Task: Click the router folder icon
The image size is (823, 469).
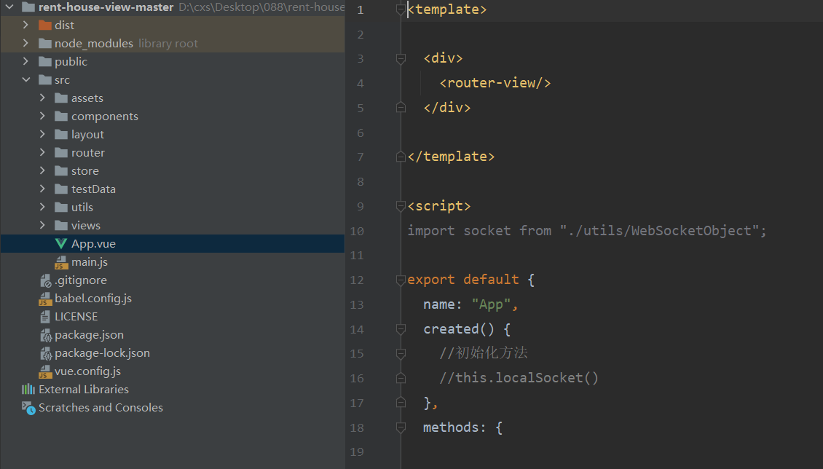Action: 61,153
